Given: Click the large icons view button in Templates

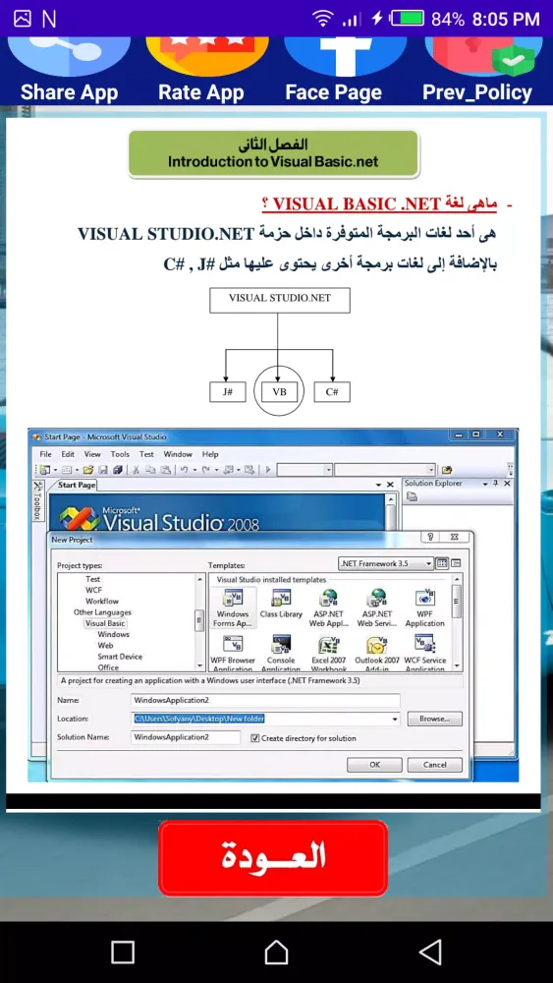Looking at the screenshot, I should coord(443,563).
